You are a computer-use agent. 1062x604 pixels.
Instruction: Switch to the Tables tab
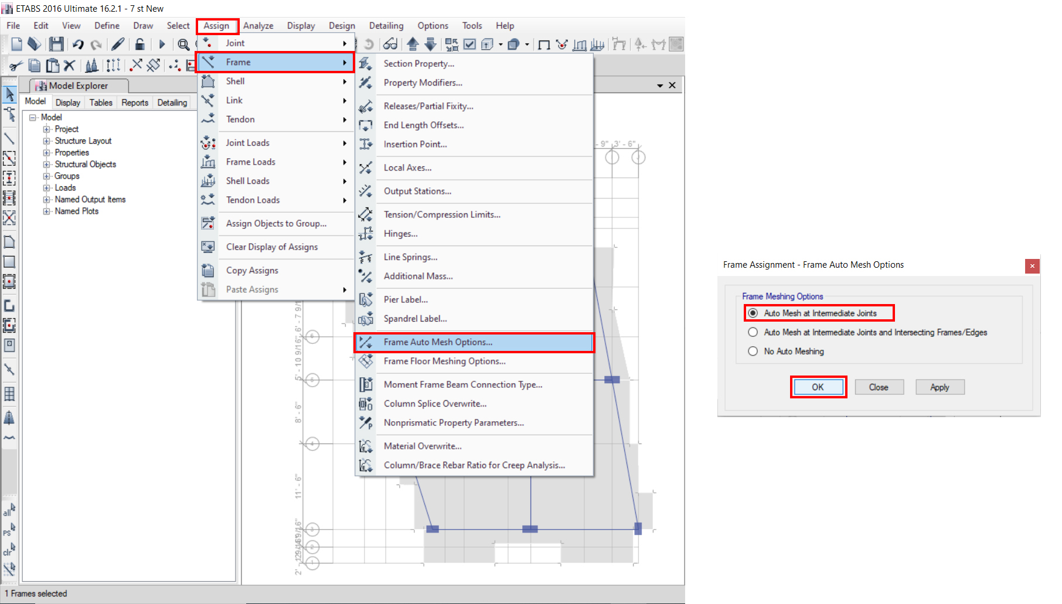pyautogui.click(x=100, y=103)
